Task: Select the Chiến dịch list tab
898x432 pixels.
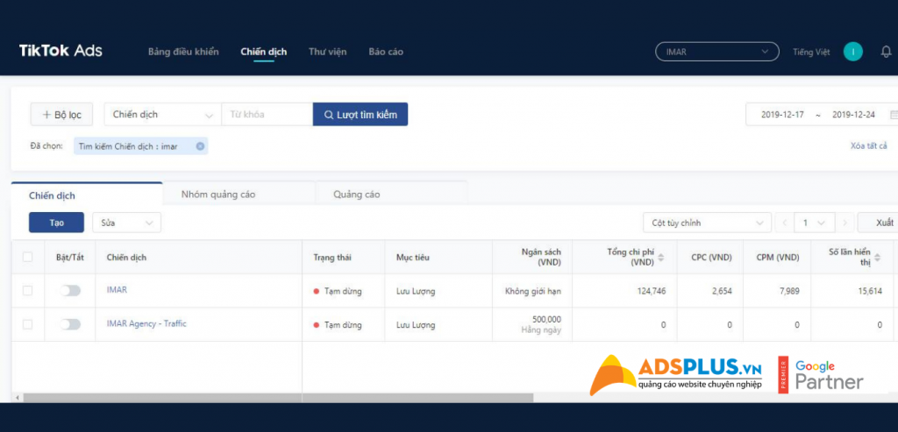Action: [x=52, y=195]
